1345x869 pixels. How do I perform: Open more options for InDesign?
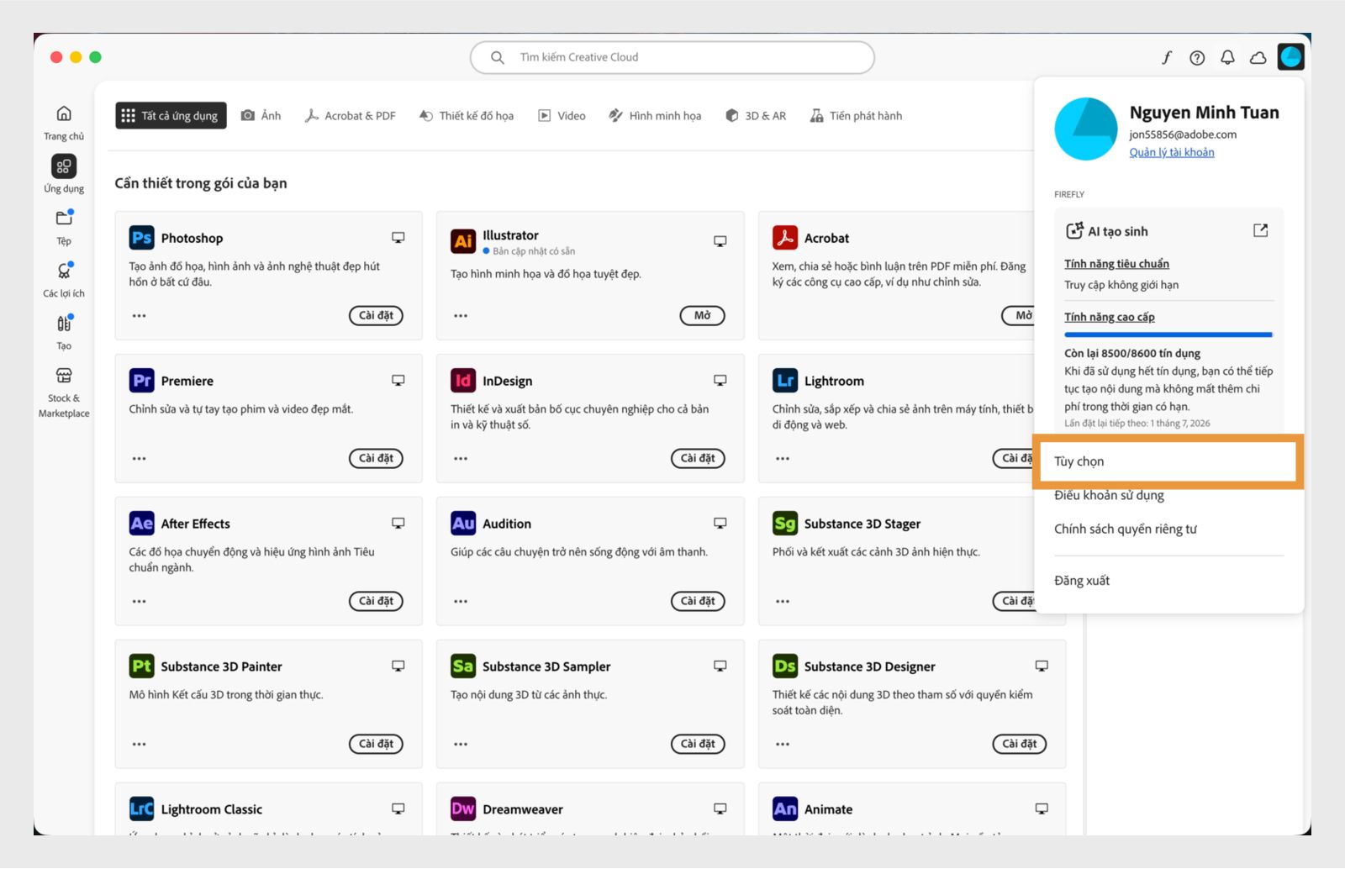[x=461, y=459]
